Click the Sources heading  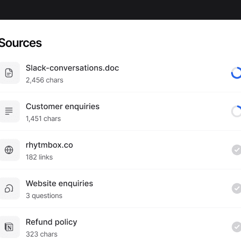(21, 43)
